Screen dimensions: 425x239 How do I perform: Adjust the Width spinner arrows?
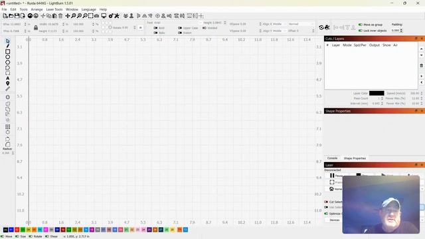pyautogui.click(x=63, y=24)
